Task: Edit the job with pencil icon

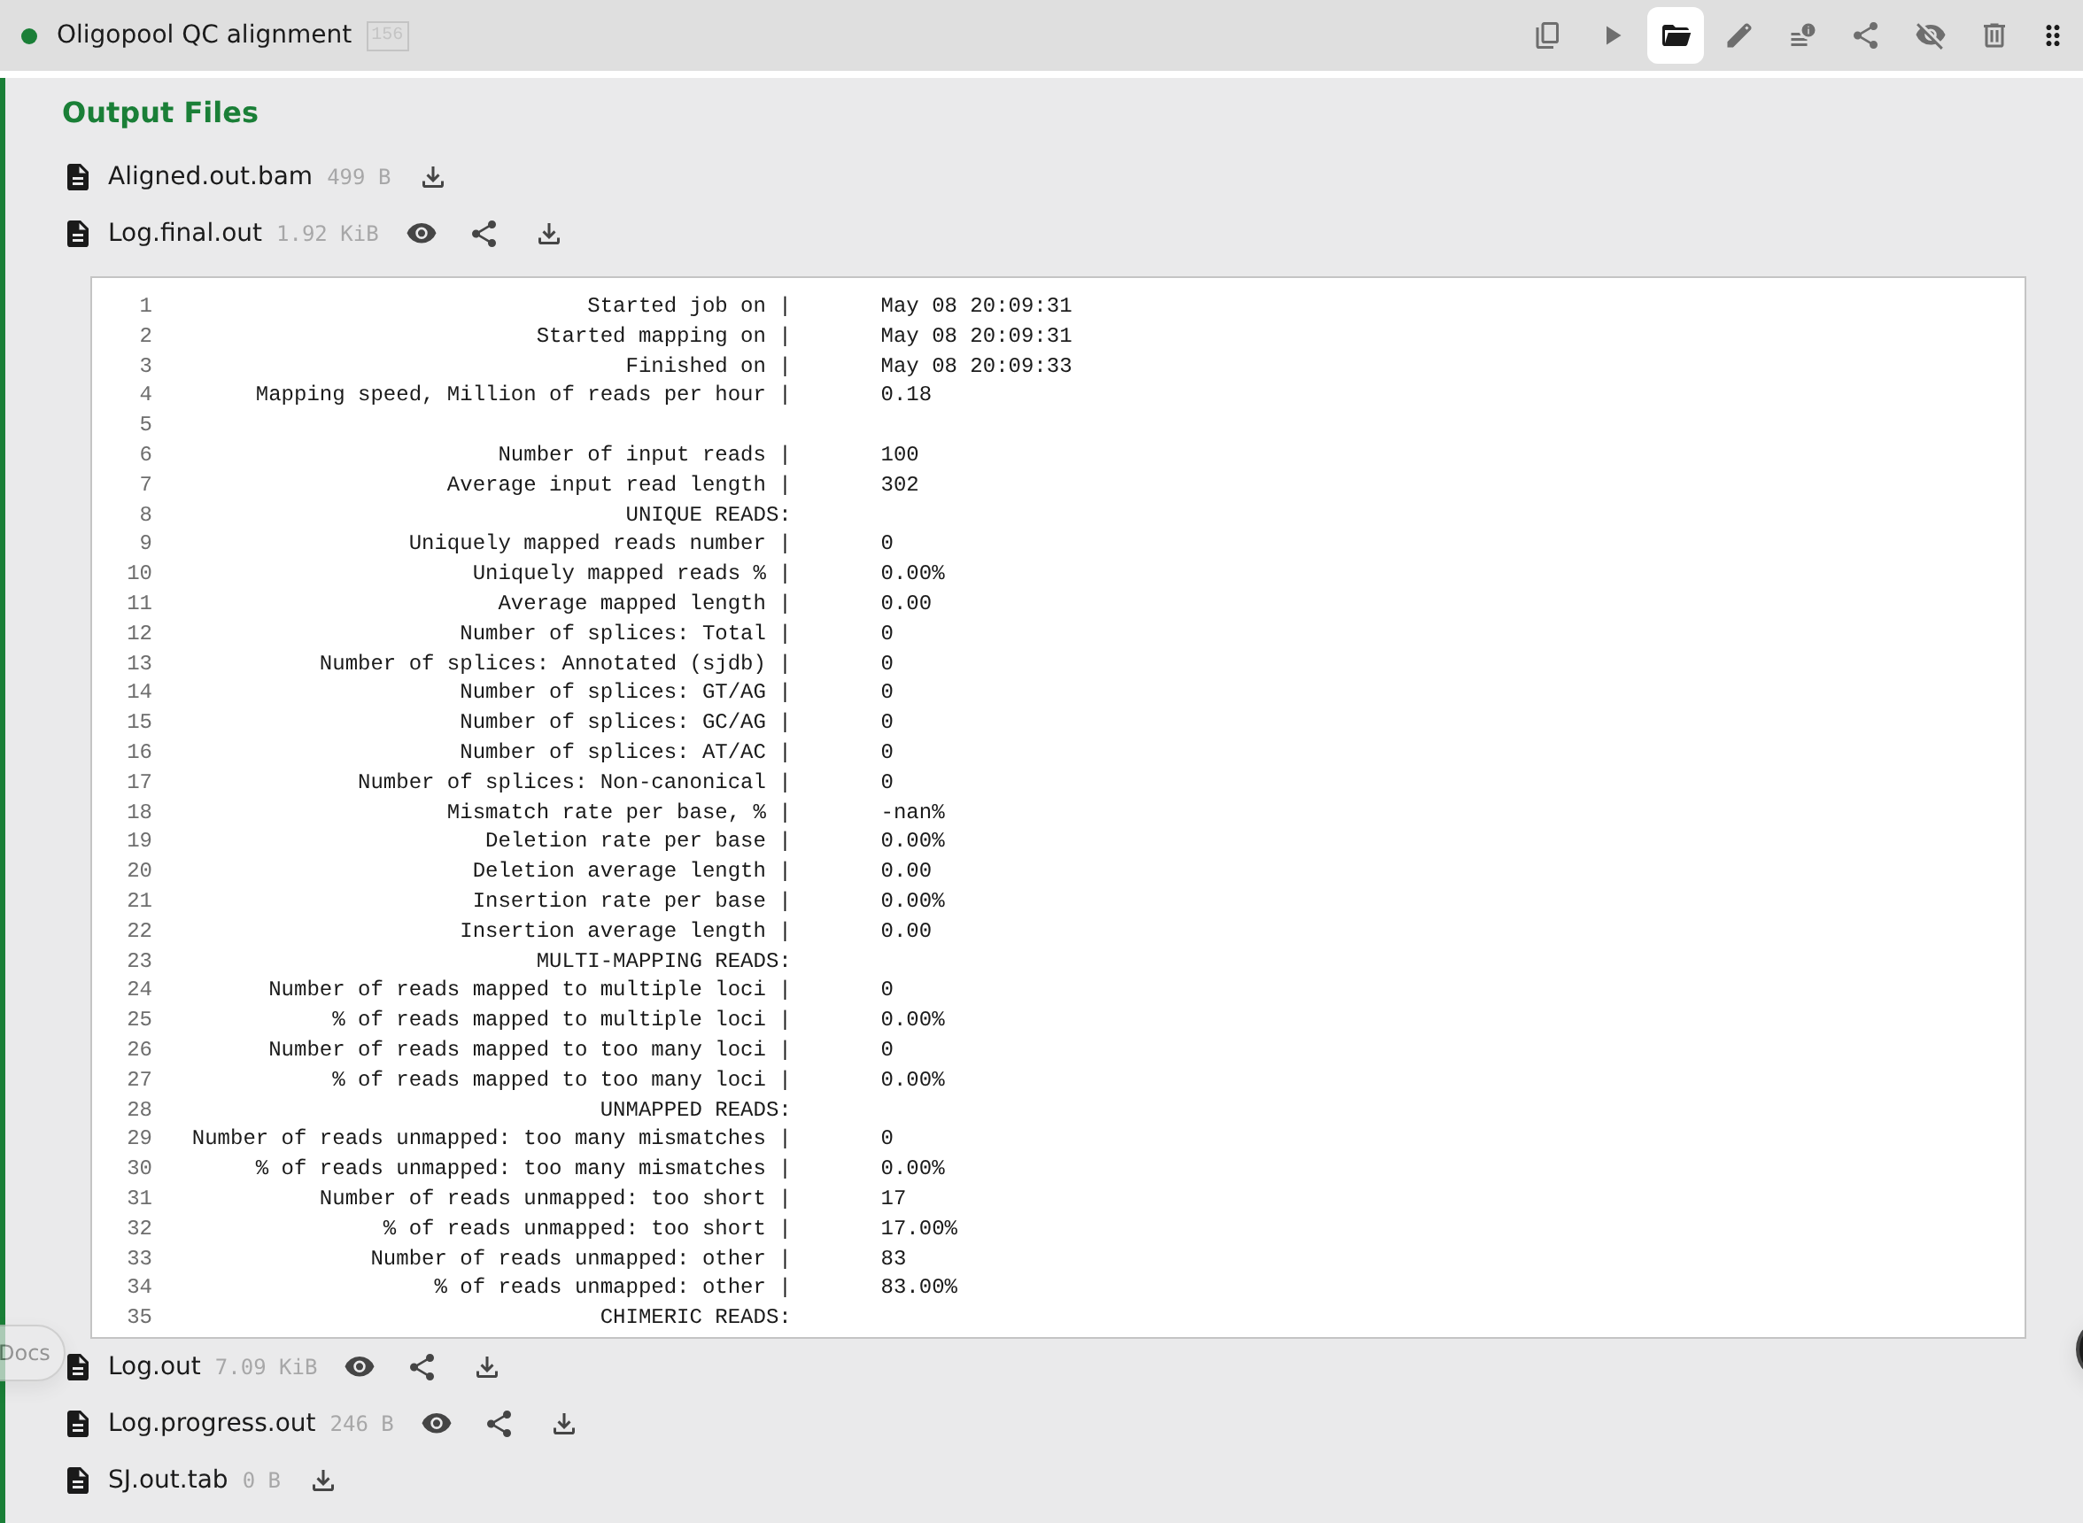Action: click(x=1738, y=35)
